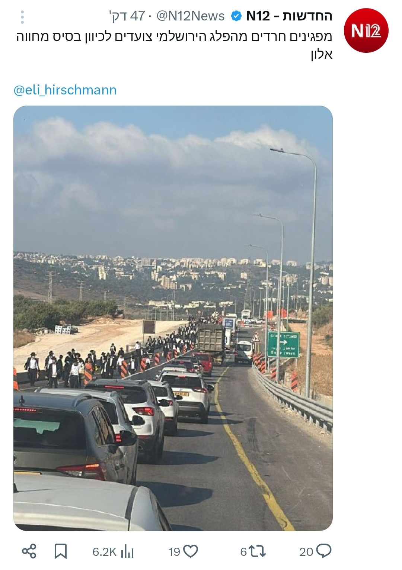This screenshot has height=570, width=402.
Task: Open the @eli_hirschmann mention link
Action: click(65, 90)
